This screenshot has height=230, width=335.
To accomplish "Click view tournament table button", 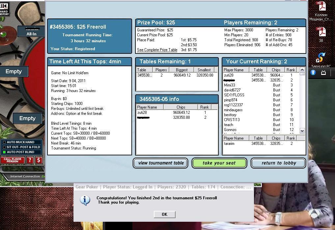I will click(161, 163).
